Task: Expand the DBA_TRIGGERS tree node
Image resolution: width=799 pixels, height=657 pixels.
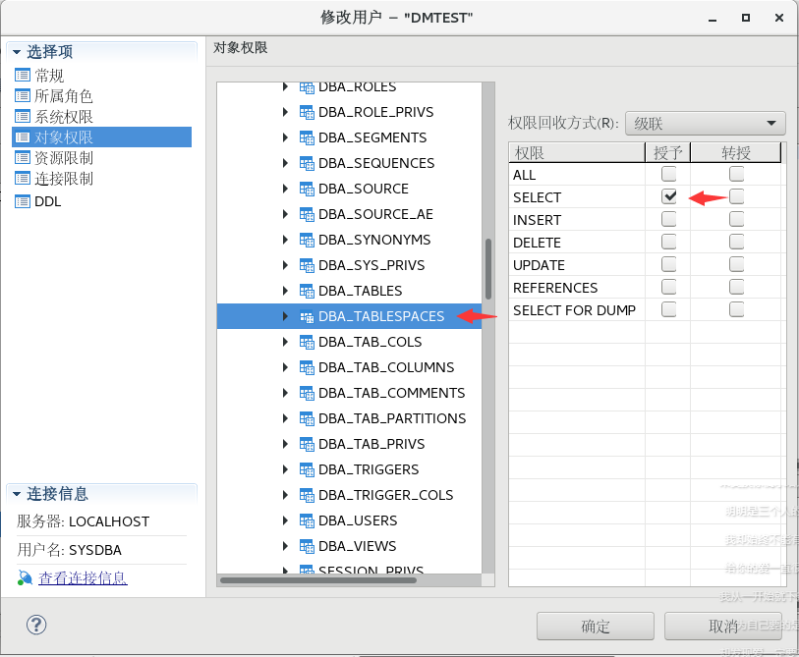Action: coord(285,469)
